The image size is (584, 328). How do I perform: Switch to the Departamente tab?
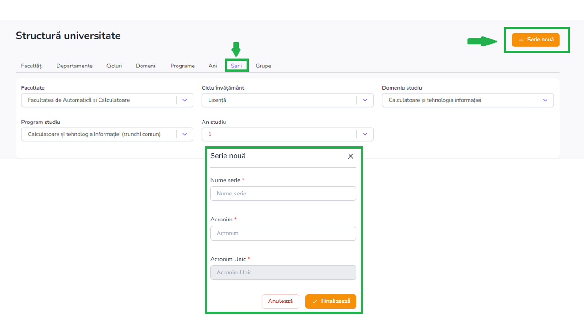(74, 66)
